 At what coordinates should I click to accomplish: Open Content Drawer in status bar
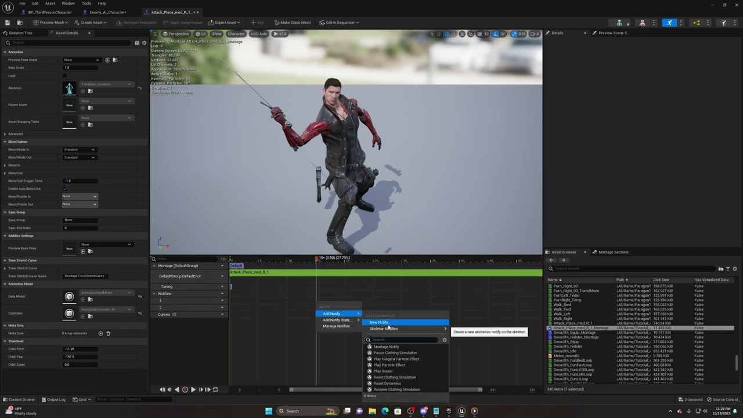click(x=21, y=399)
